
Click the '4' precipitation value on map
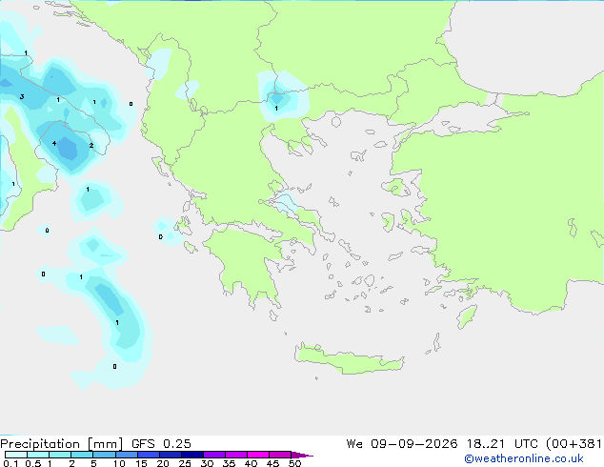54,143
